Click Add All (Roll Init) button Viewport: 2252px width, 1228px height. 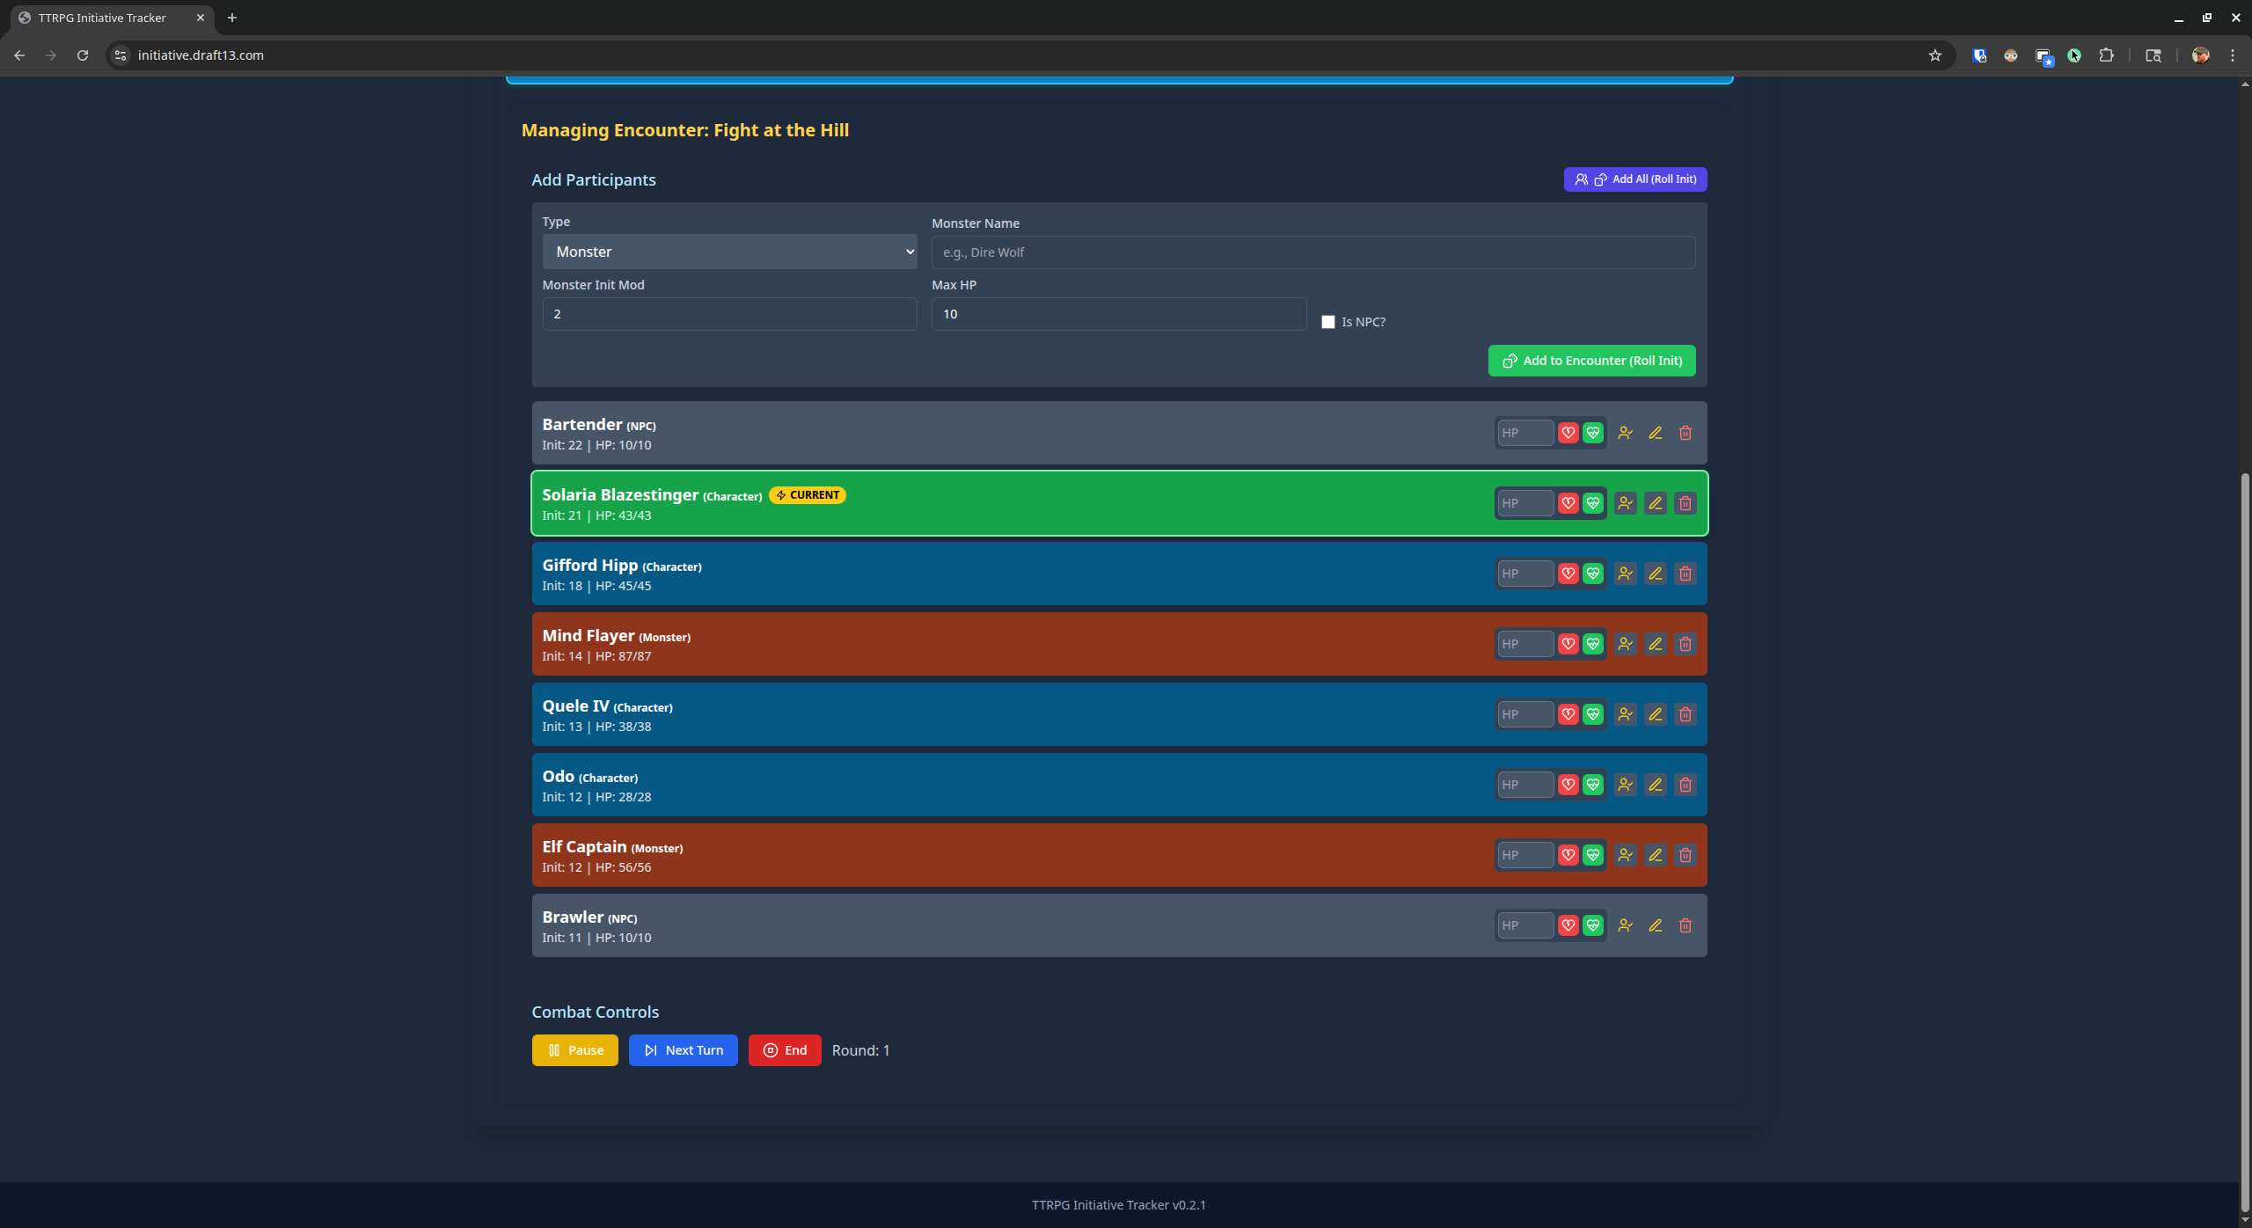click(1634, 179)
